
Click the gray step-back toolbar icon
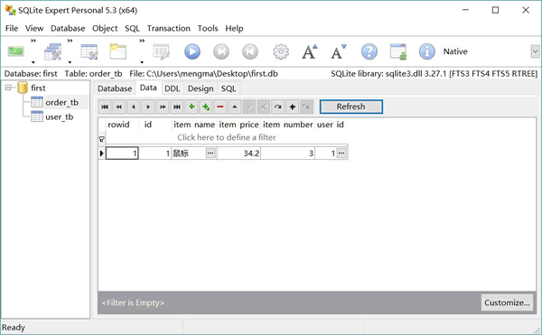[x=250, y=51]
